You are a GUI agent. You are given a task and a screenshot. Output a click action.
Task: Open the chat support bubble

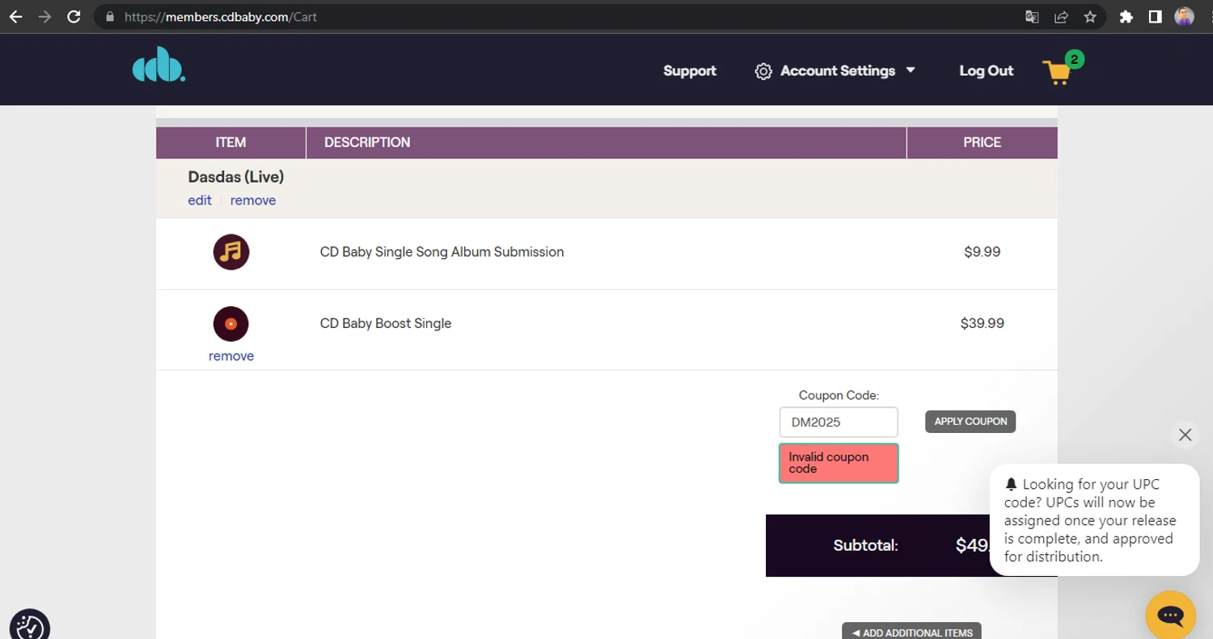1170,616
